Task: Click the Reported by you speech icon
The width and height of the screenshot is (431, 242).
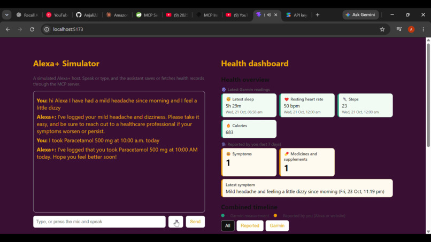Action: pos(224,144)
